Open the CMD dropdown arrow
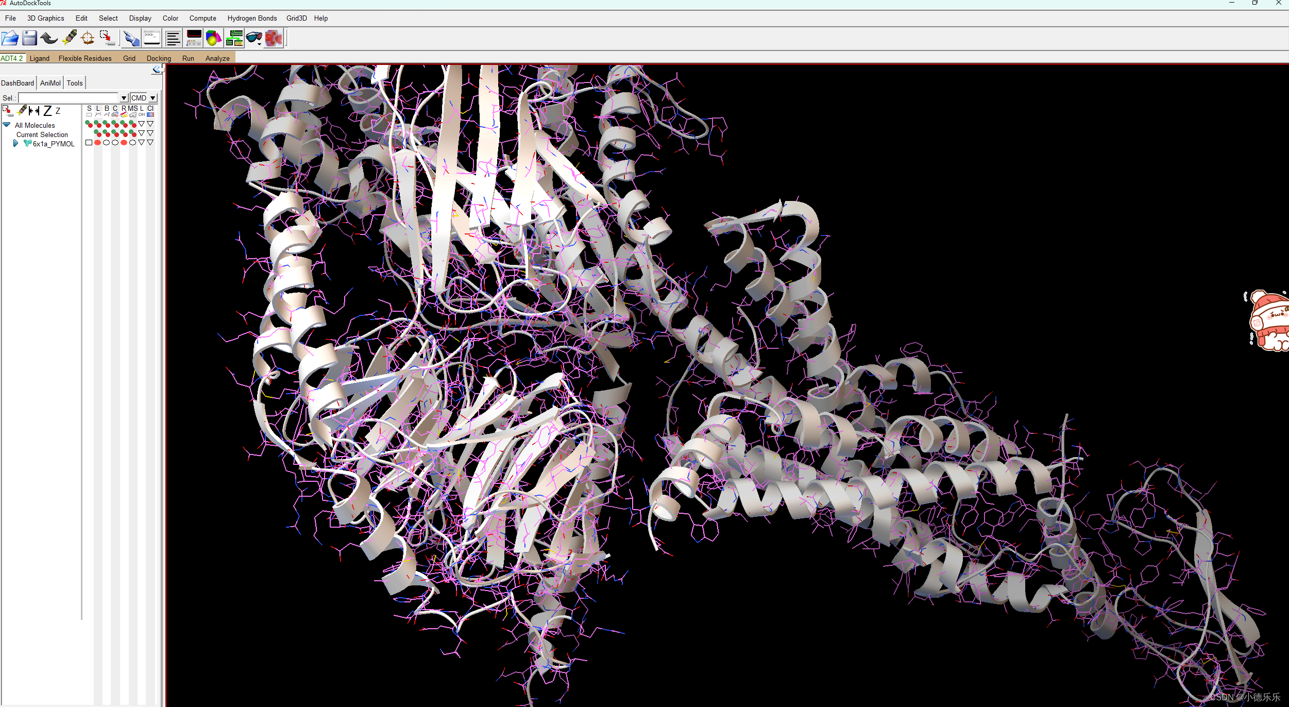Image resolution: width=1289 pixels, height=707 pixels. pos(153,98)
